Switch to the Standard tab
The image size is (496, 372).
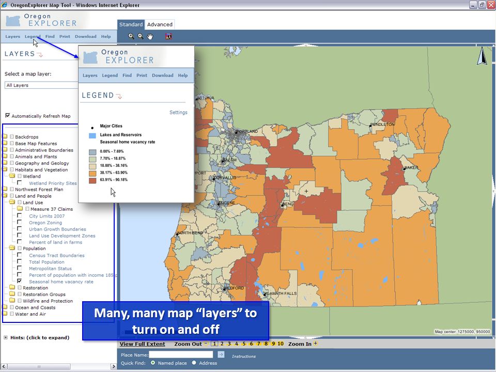(131, 24)
